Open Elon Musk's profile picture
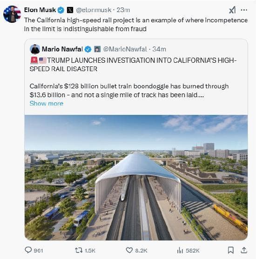Viewport: 256px width, 259px height. [x=12, y=14]
